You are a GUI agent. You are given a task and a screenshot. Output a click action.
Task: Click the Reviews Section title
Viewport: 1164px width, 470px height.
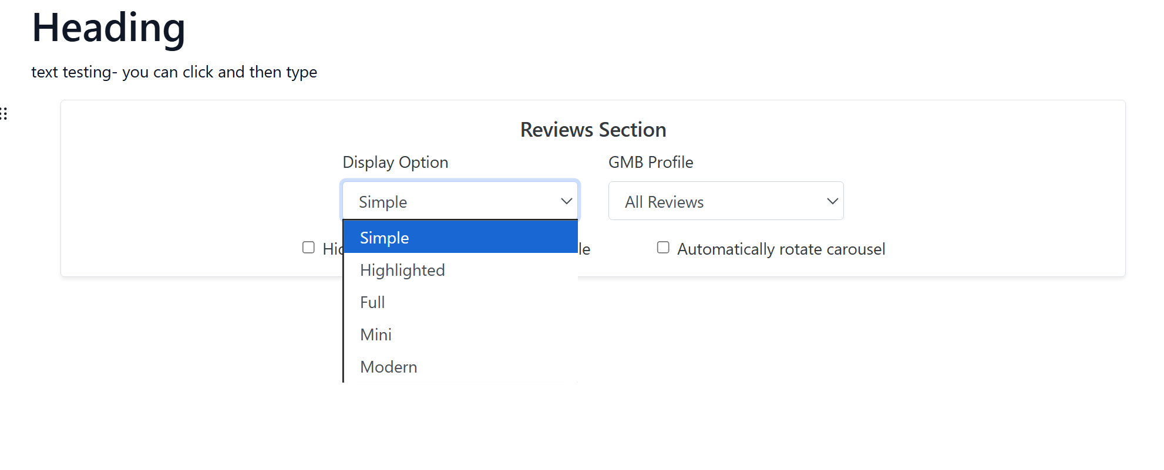click(x=593, y=130)
